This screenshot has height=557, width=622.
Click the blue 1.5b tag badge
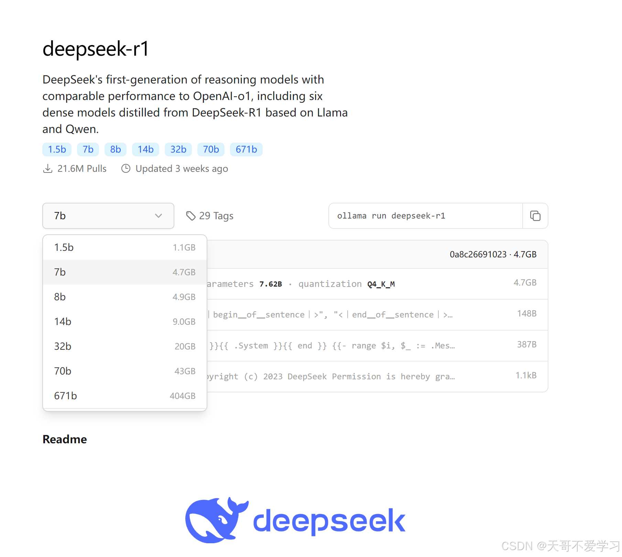click(x=57, y=149)
